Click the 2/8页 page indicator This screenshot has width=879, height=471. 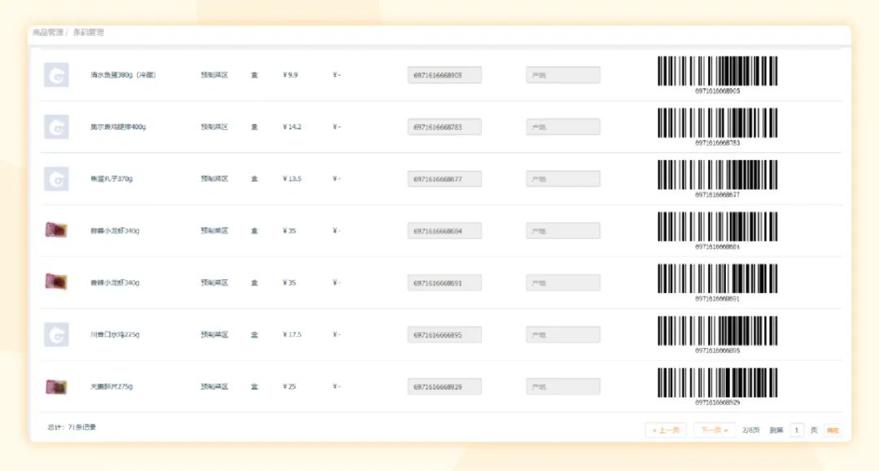click(751, 430)
